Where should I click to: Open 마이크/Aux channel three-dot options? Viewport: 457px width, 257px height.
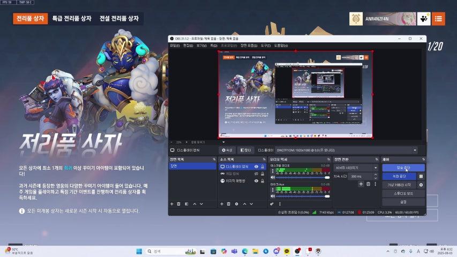point(273,190)
